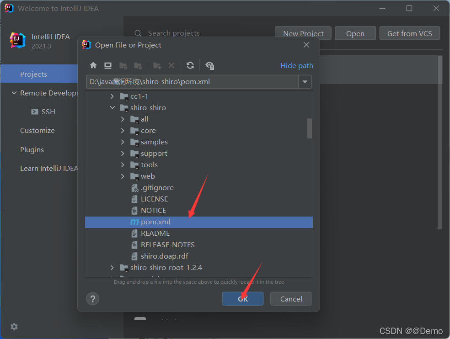
Task: Click the file tree scrollbar thumb
Action: (x=309, y=128)
